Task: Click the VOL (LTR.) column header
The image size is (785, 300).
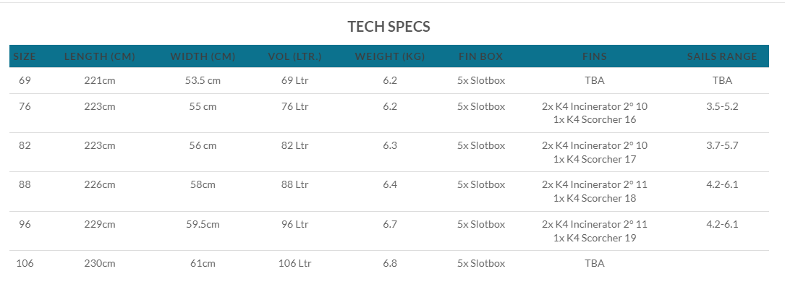Action: (x=295, y=56)
